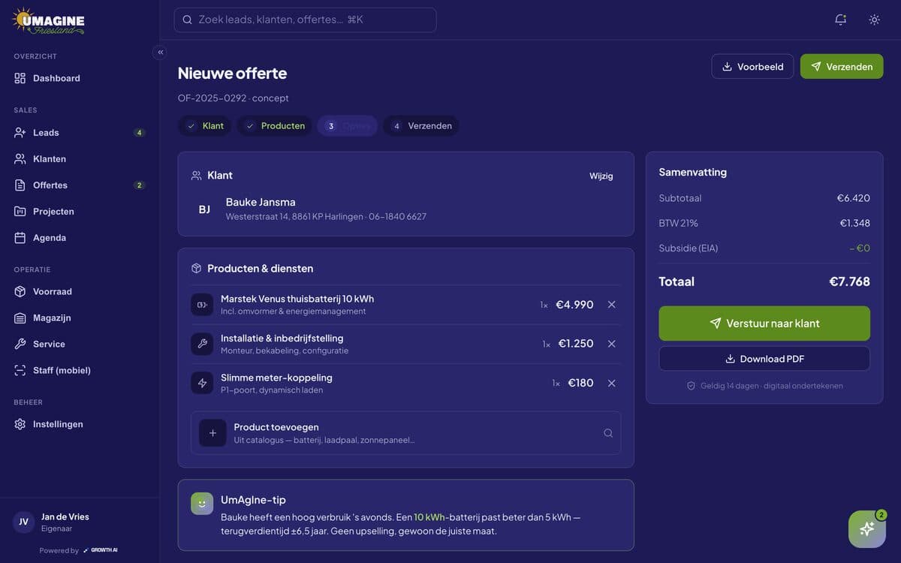Go to Leads in sidebar

(x=80, y=132)
